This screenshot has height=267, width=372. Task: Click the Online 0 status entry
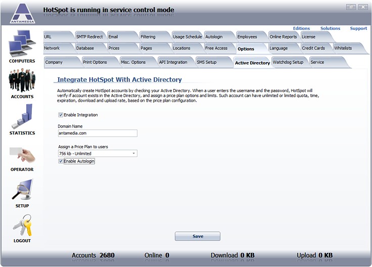[157, 255]
